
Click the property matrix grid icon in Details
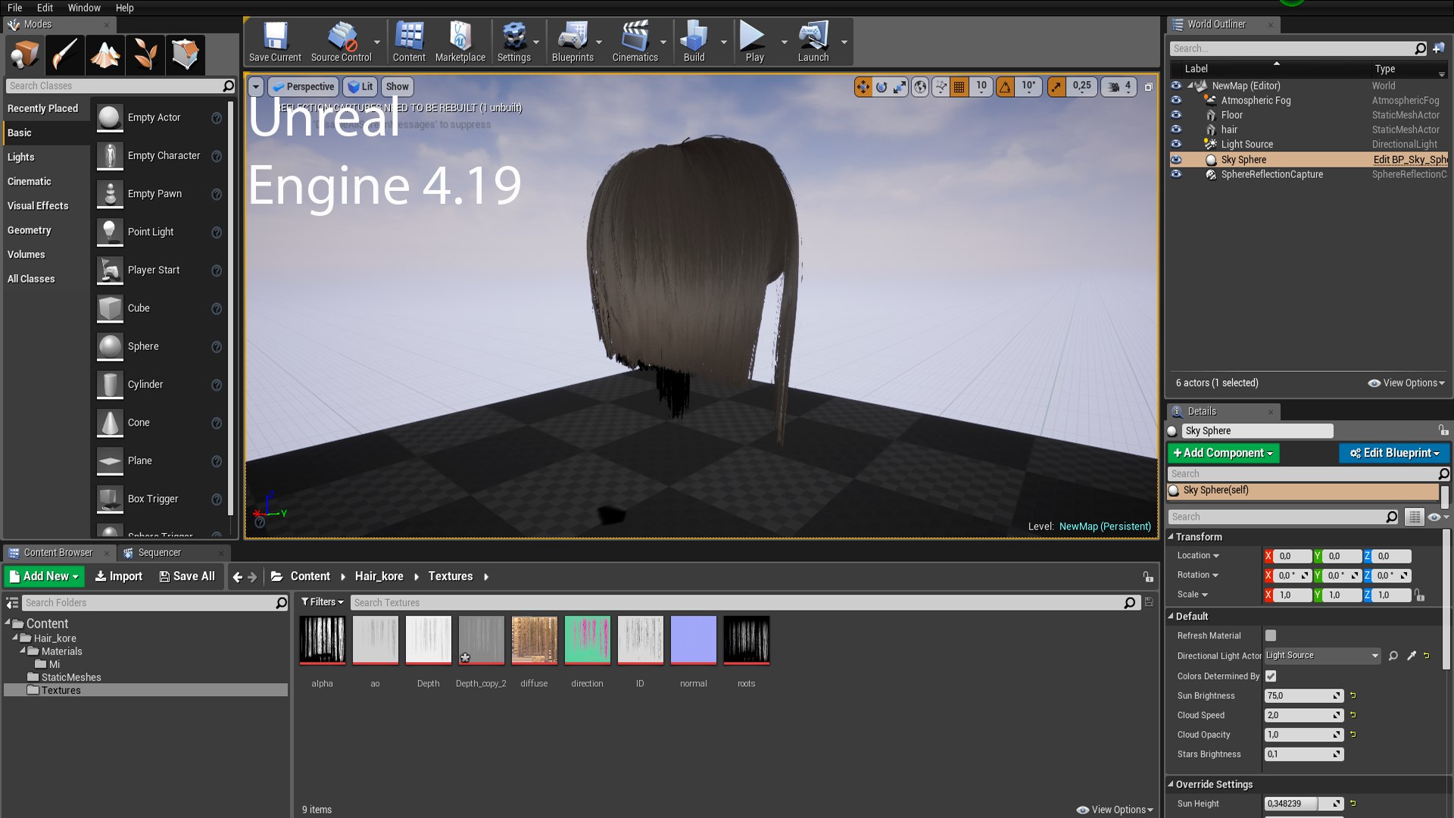[1414, 517]
